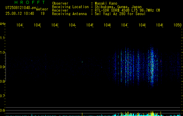Select the receiver details RTL-SDR SDR# 43dB

point(112,10)
